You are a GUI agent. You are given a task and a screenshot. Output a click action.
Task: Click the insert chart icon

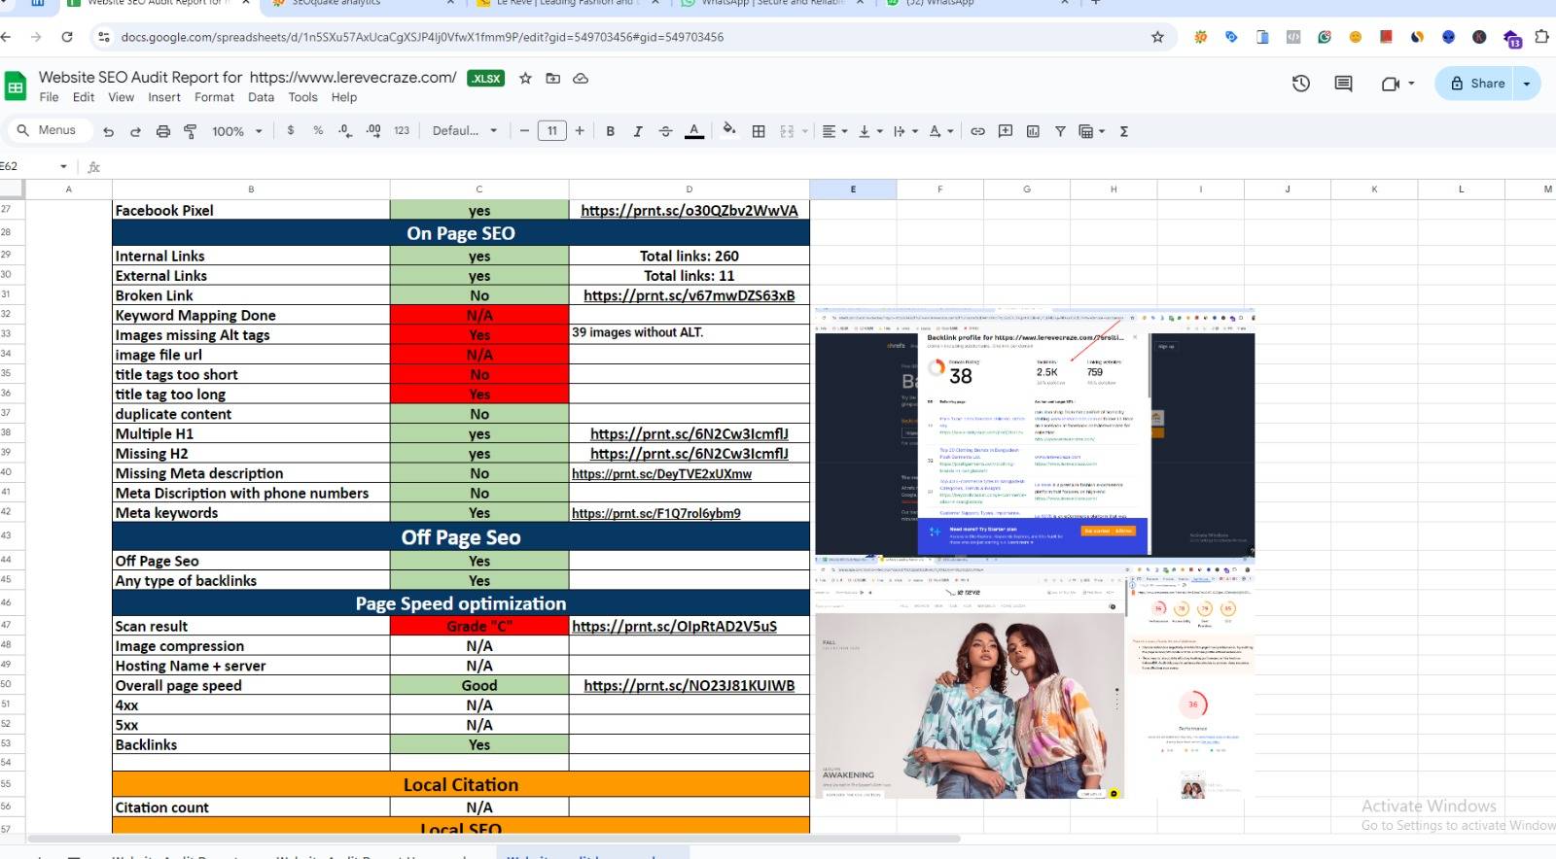pyautogui.click(x=1033, y=131)
